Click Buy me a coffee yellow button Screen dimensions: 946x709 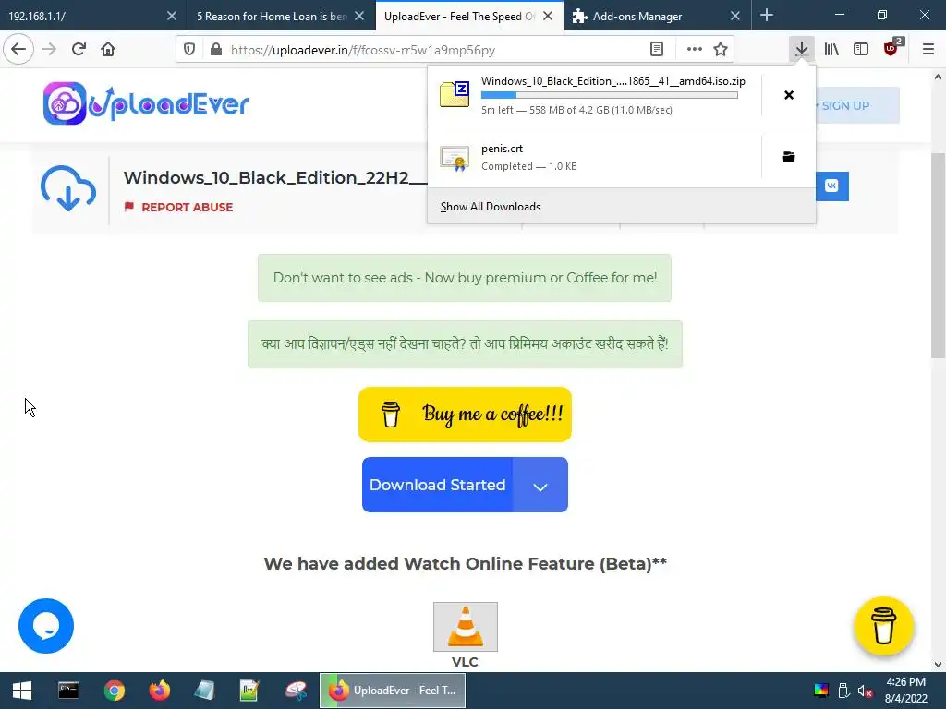[x=466, y=415]
